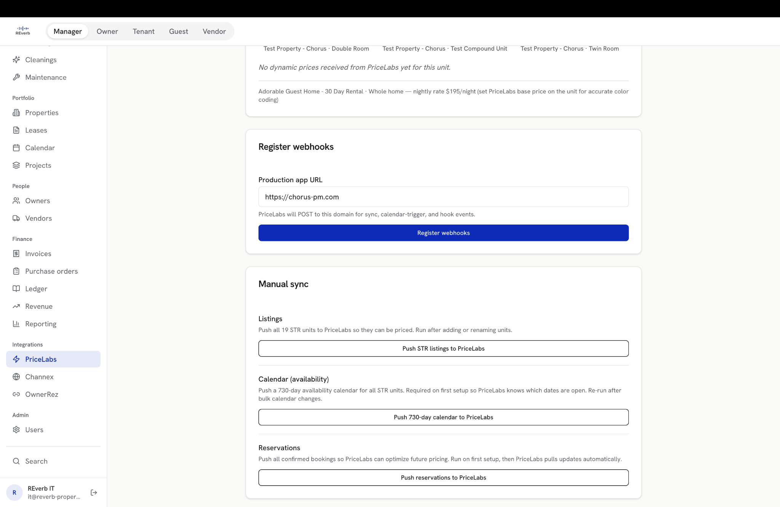Select the Twin Room unit tab
This screenshot has width=780, height=507.
click(x=569, y=49)
